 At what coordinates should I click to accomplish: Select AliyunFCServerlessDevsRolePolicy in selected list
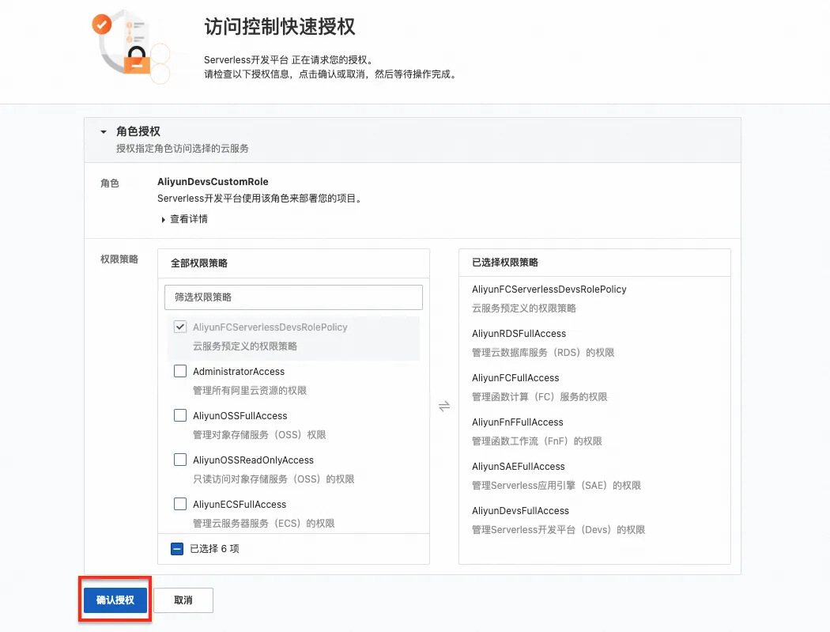(549, 290)
